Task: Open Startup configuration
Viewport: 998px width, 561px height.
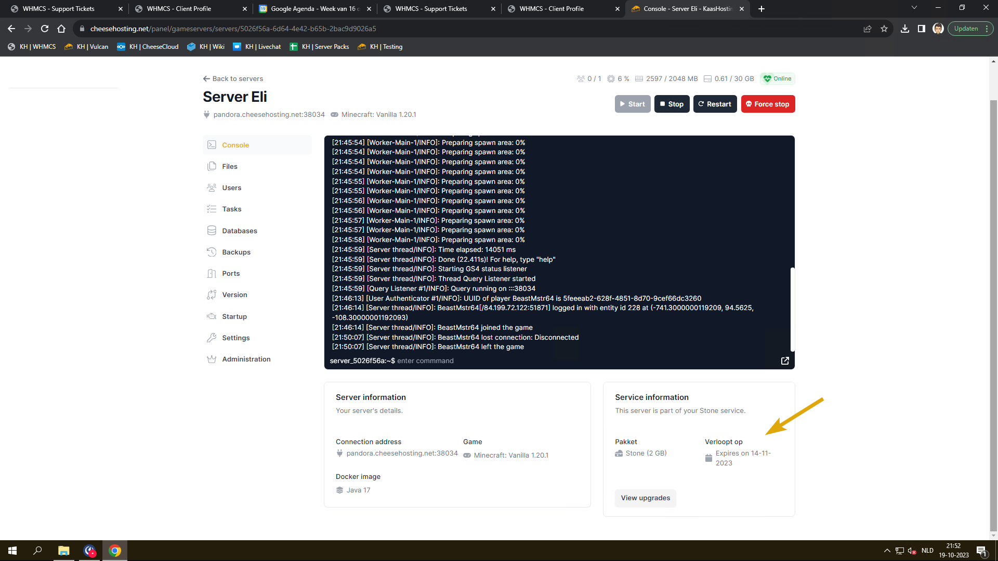Action: [x=234, y=316]
